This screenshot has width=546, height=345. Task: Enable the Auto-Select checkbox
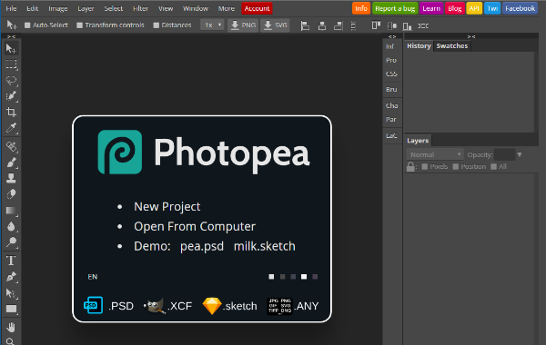[x=27, y=25]
